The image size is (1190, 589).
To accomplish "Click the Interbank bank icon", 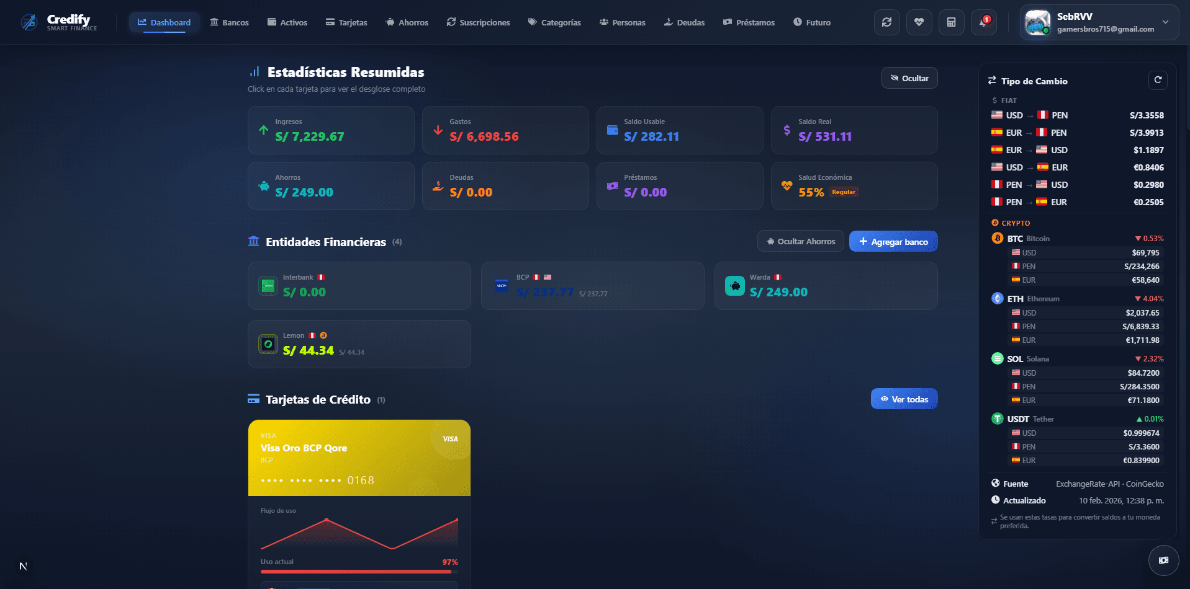I will (268, 285).
